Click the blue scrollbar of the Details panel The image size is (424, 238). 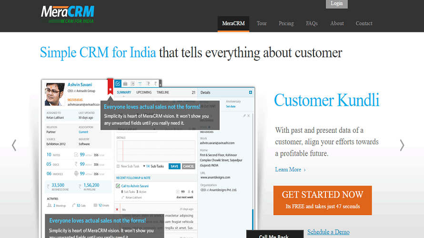click(253, 219)
